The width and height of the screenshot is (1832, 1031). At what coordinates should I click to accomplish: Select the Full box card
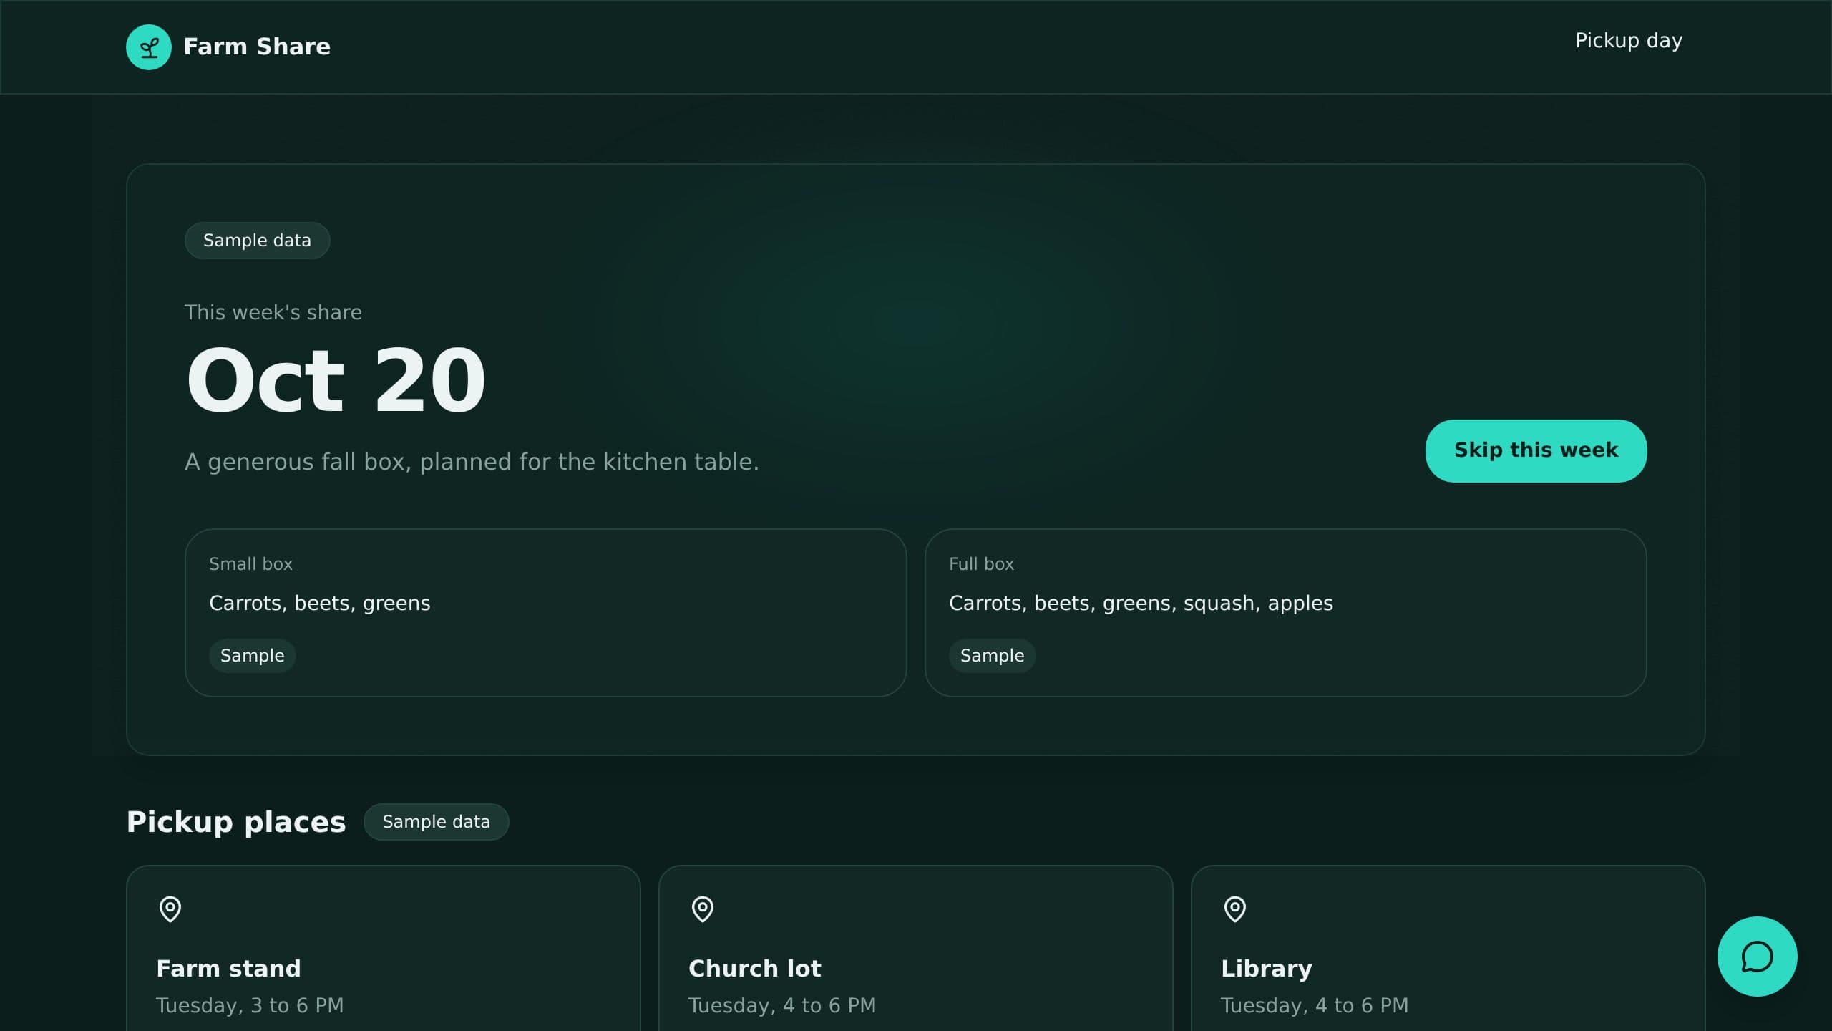click(x=1285, y=613)
